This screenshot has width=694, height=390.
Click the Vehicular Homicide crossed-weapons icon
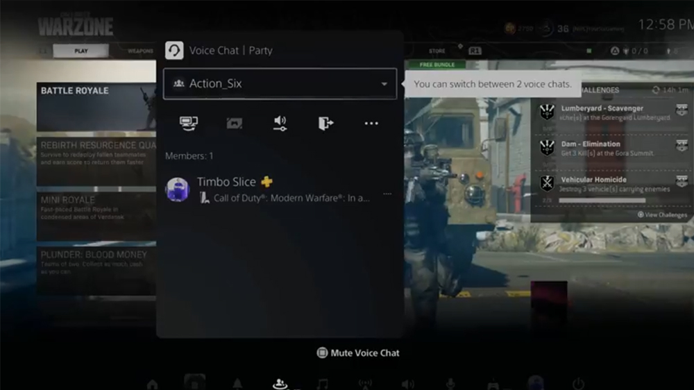547,183
